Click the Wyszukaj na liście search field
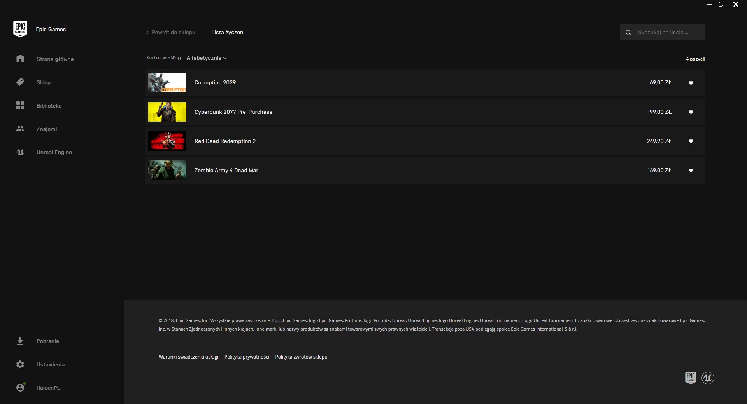 (662, 32)
